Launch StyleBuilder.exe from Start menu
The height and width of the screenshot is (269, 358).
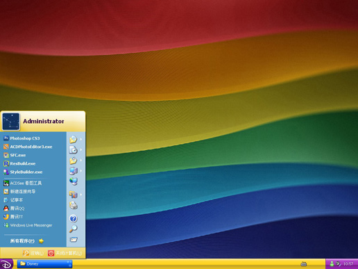[x=23, y=172]
